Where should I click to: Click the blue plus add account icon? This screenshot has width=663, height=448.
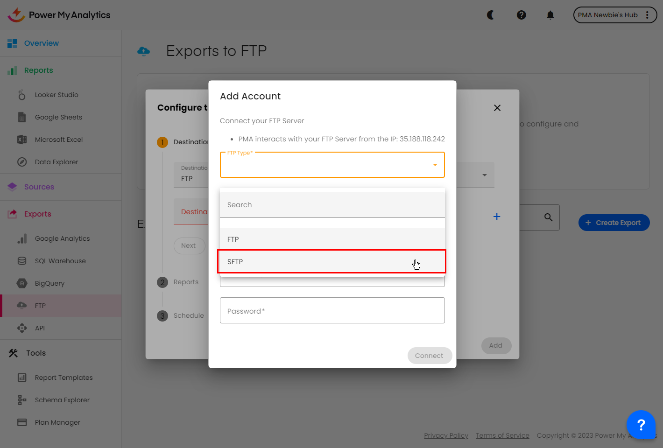(x=497, y=217)
